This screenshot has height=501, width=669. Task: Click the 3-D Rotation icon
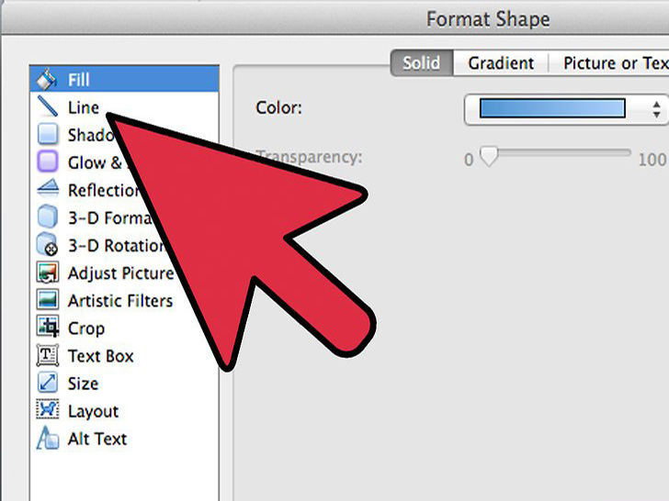click(47, 245)
